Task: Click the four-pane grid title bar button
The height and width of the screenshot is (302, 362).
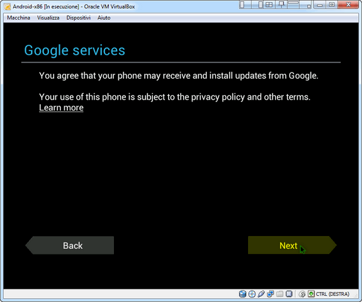Action: click(x=269, y=4)
